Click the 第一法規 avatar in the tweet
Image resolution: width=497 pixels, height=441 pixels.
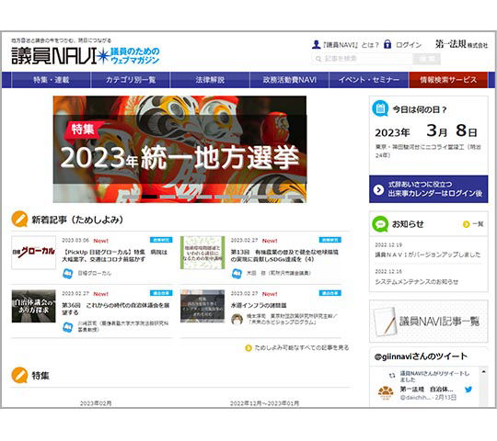pos(386,392)
